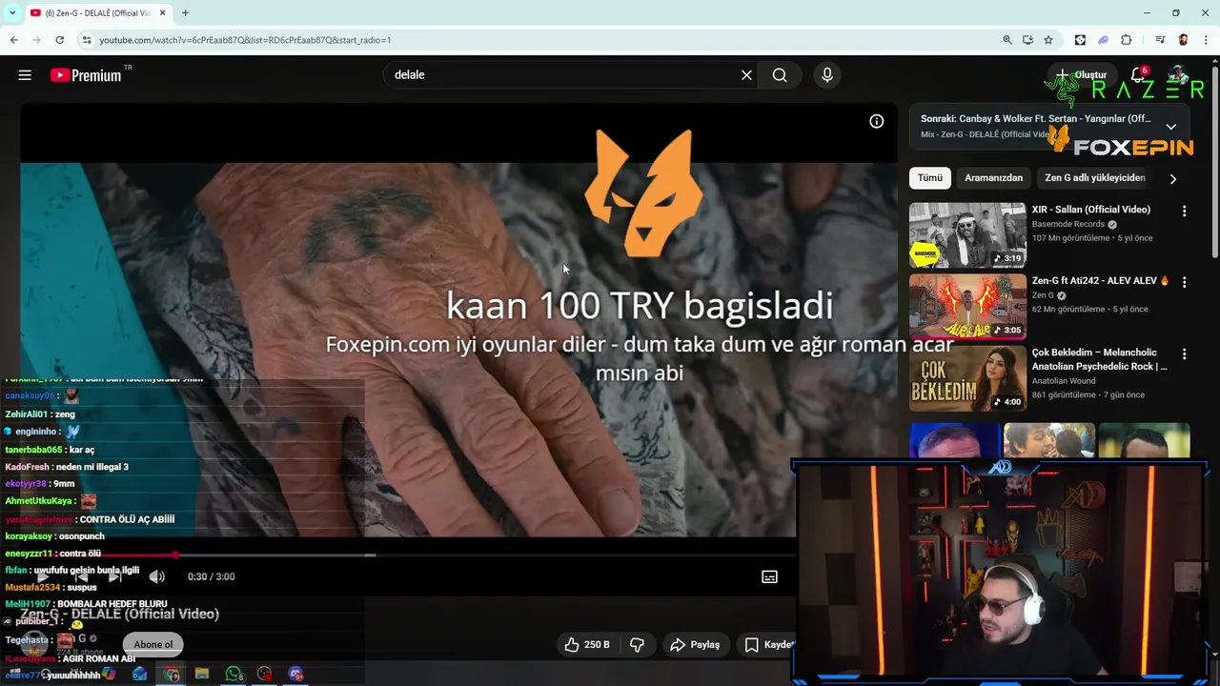
Task: Like the video with 250 B
Action: coord(586,645)
